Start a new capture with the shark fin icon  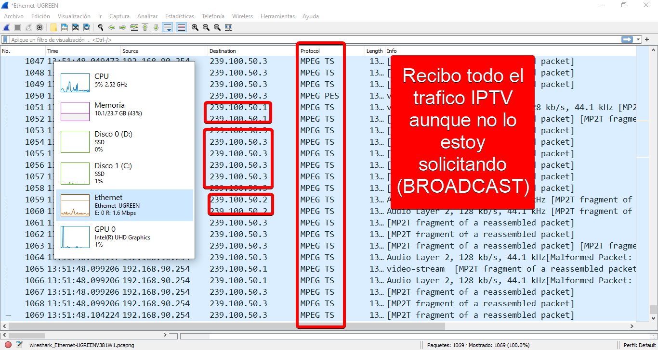coord(6,27)
